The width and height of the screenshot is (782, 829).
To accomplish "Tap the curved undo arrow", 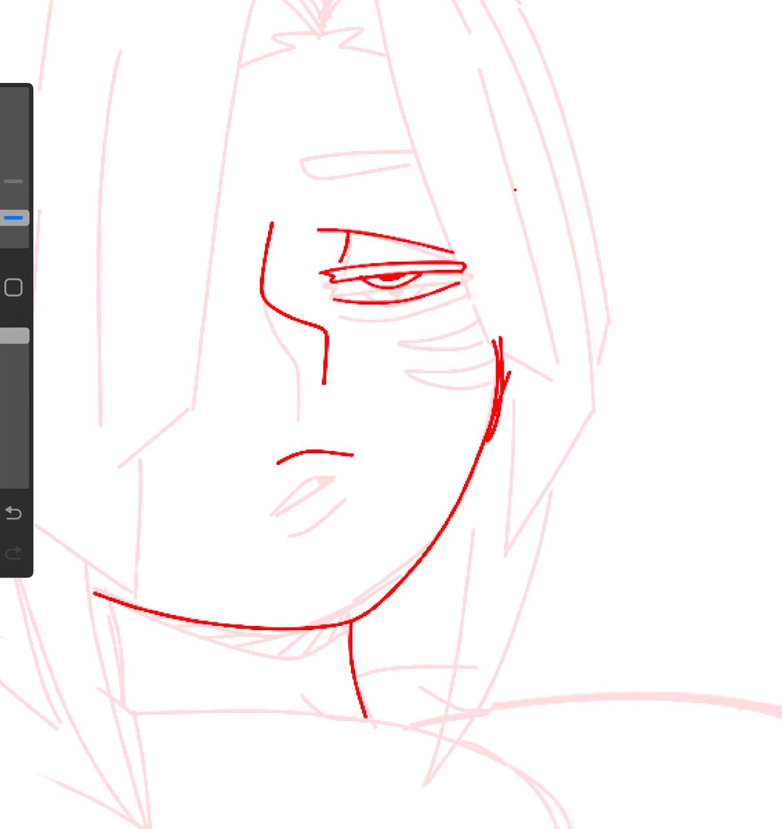I will [x=12, y=513].
